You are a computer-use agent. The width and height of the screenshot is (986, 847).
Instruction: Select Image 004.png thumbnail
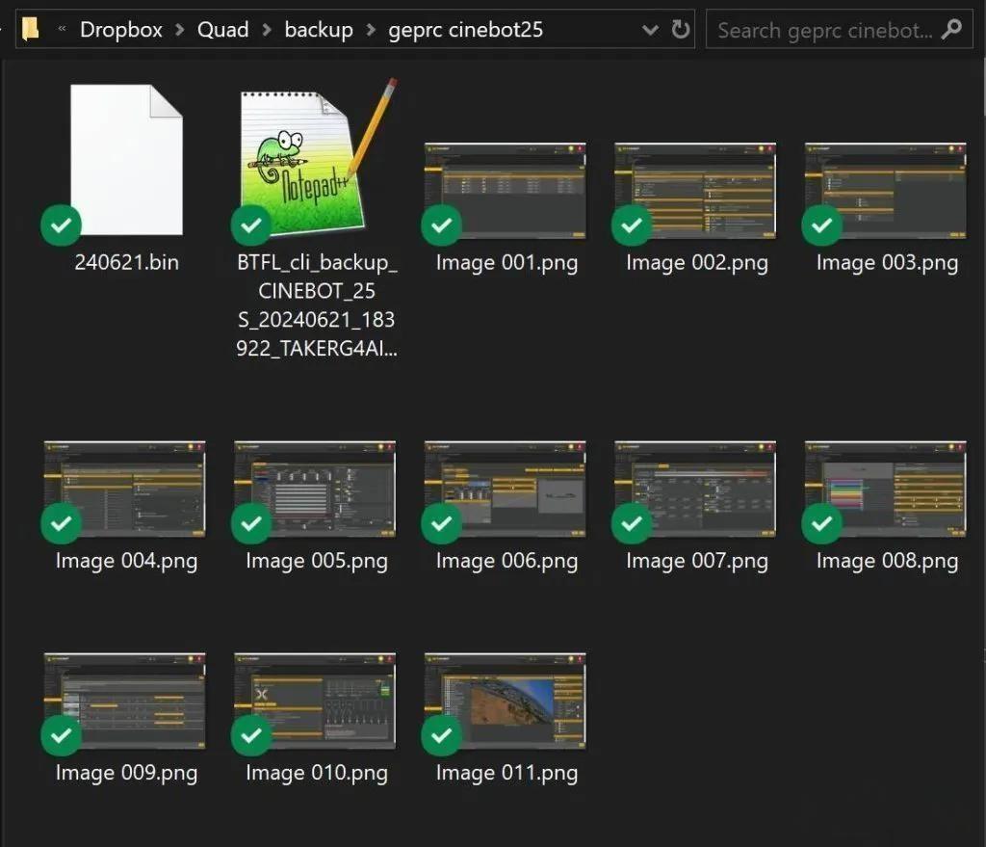point(124,489)
